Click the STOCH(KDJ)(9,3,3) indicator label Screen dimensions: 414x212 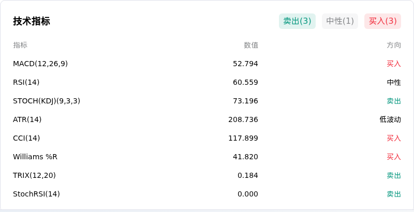[x=47, y=101]
